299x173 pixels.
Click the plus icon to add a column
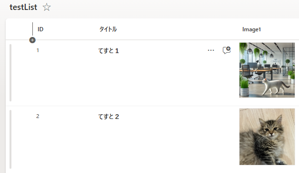(32, 40)
